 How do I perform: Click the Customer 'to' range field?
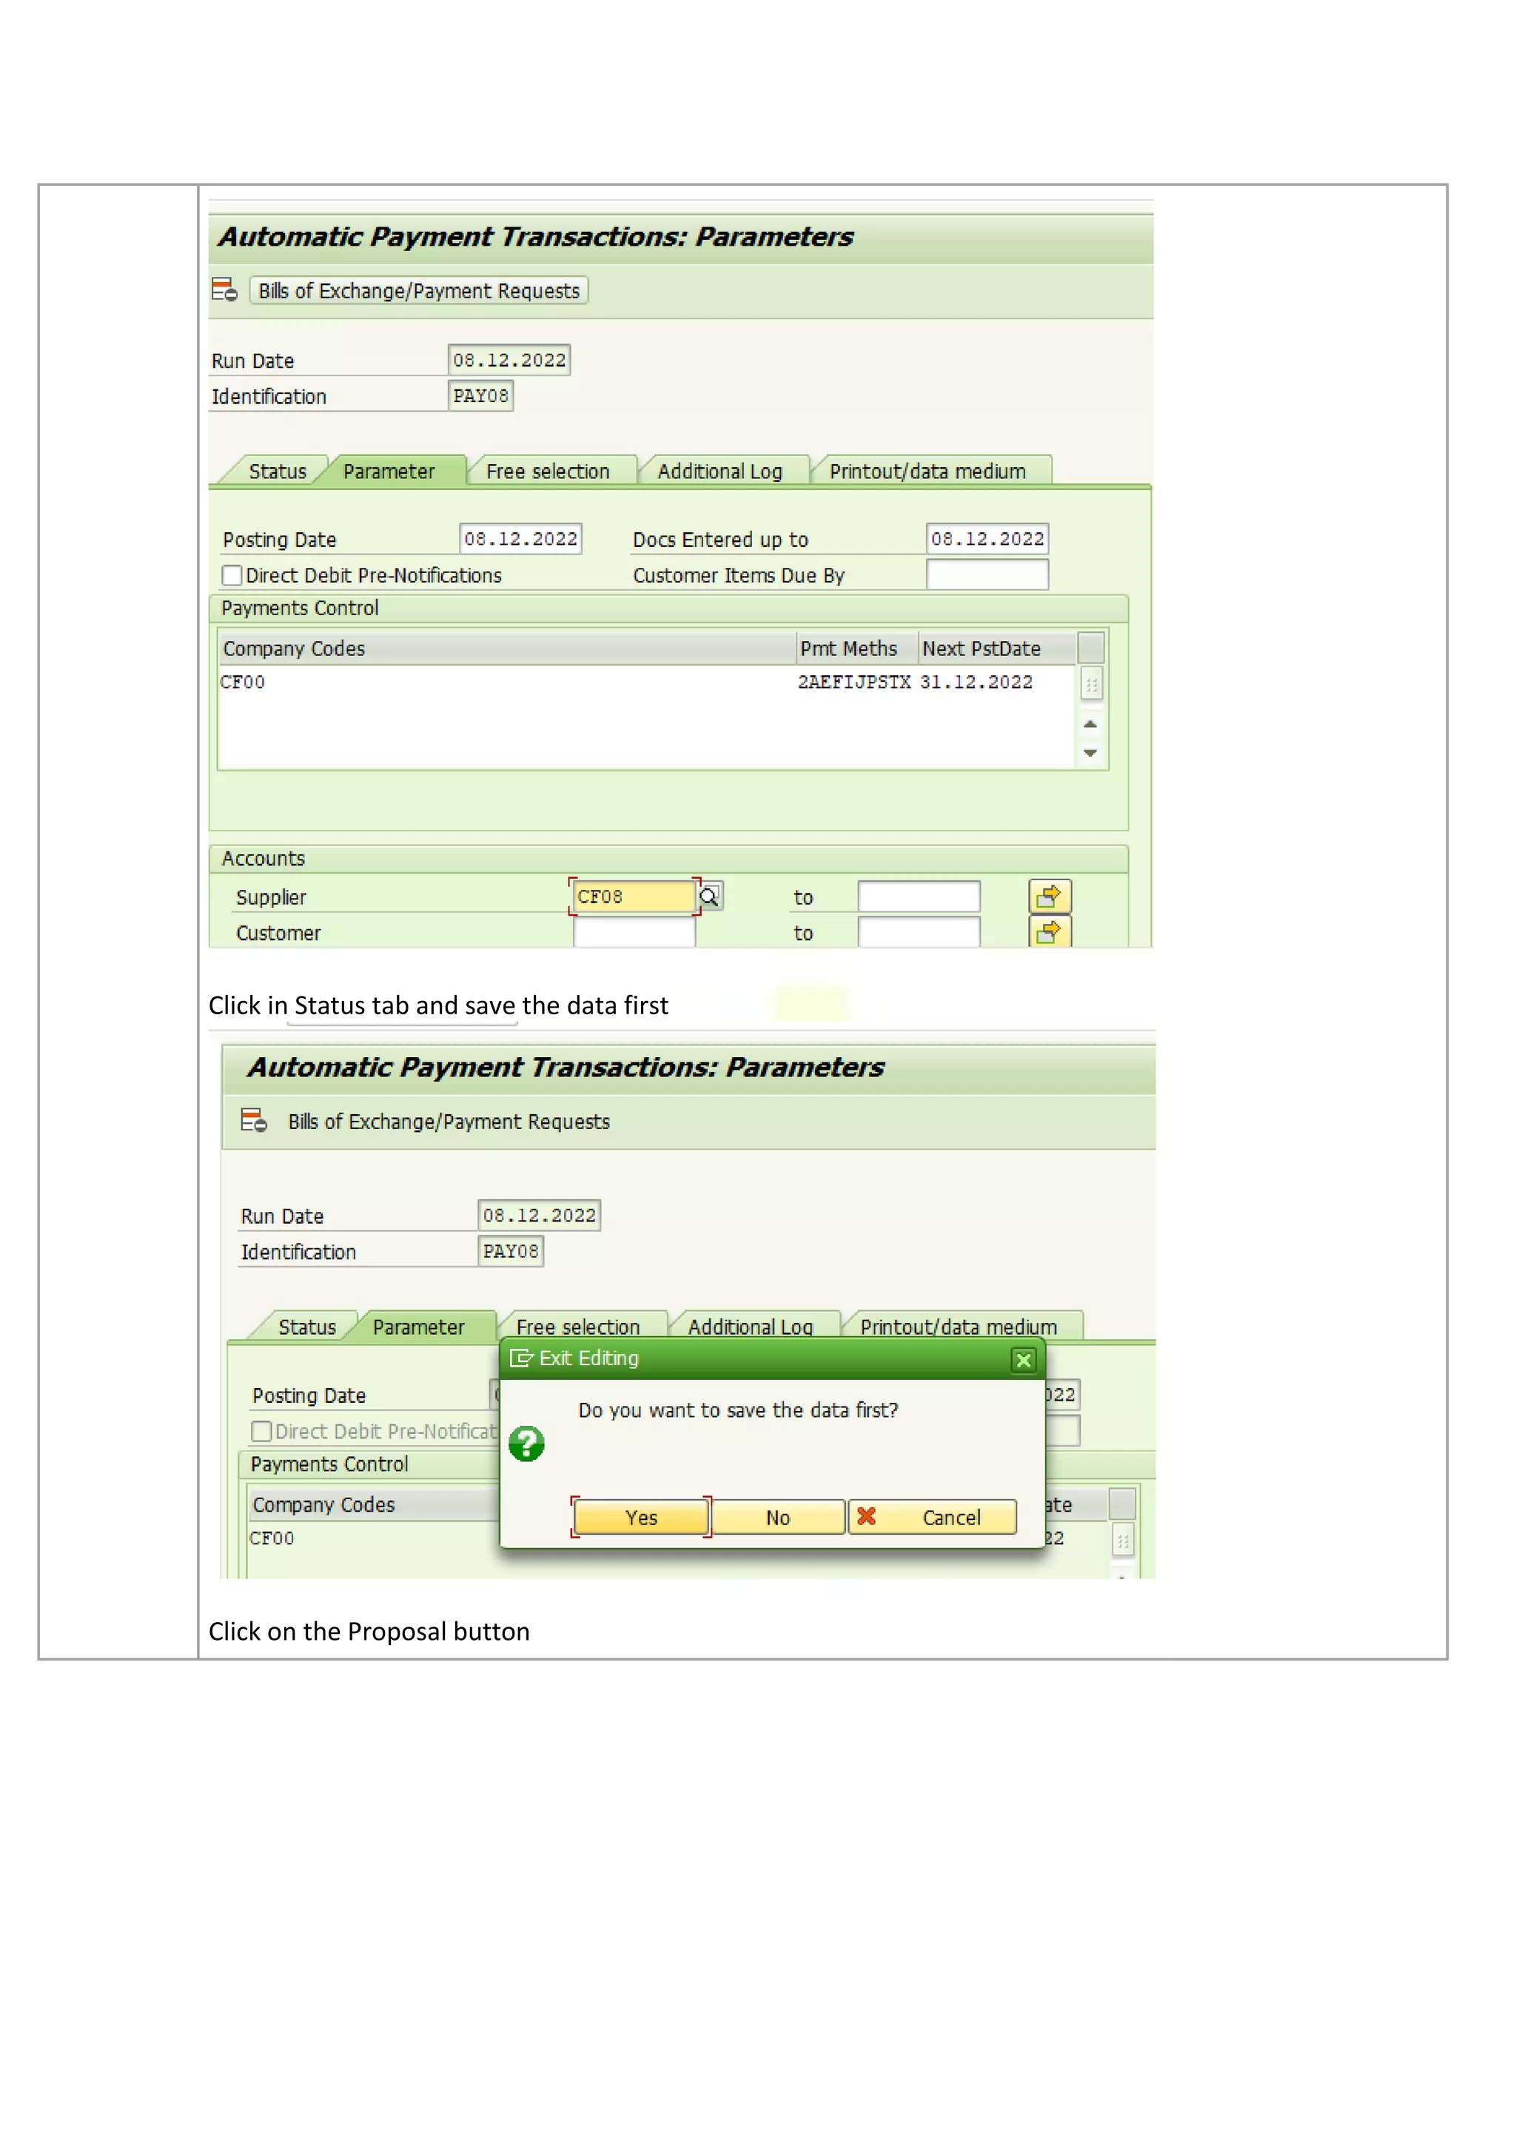[919, 932]
